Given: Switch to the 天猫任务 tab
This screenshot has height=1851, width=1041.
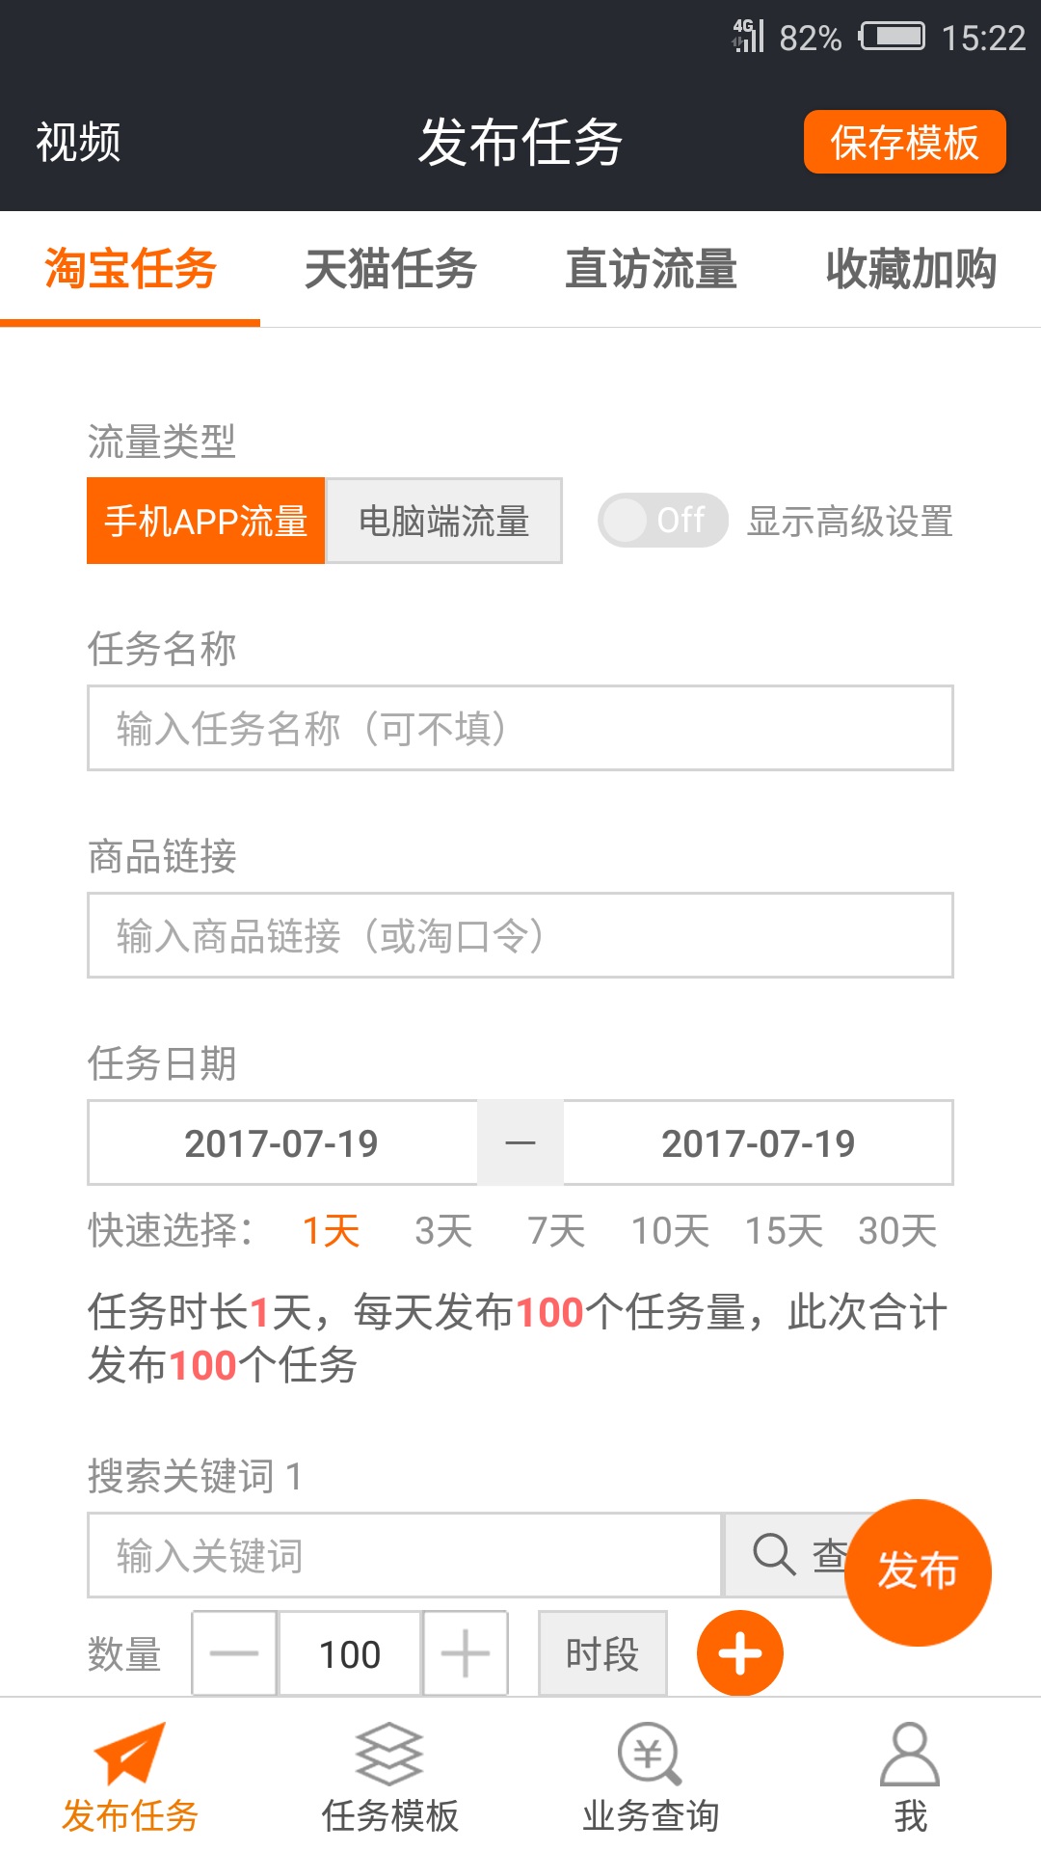Looking at the screenshot, I should pos(390,269).
